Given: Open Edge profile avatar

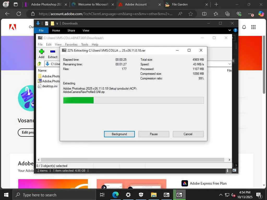Looking at the screenshot, I should point(6,4).
